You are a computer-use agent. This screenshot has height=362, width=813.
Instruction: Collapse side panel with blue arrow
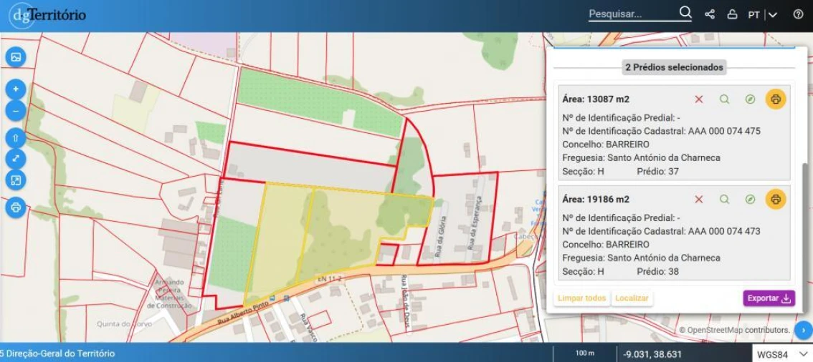pyautogui.click(x=803, y=328)
